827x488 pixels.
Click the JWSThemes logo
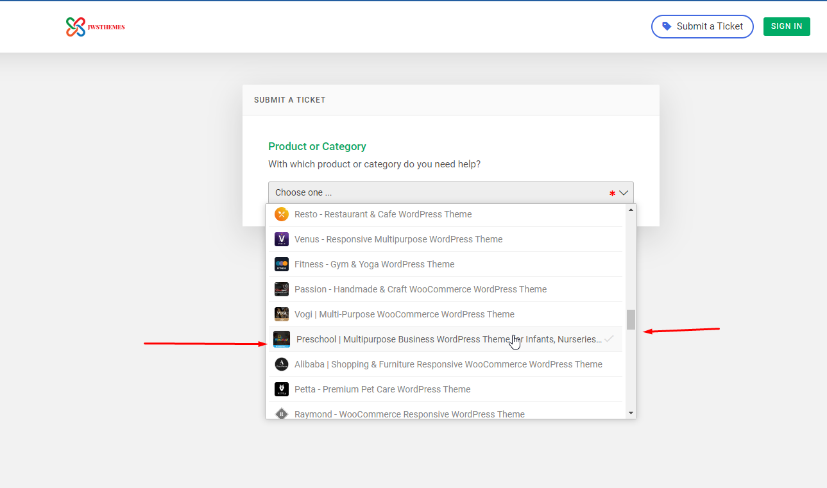(95, 26)
